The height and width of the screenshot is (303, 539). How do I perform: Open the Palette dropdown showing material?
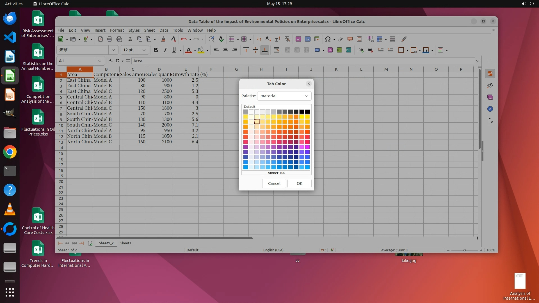284,96
